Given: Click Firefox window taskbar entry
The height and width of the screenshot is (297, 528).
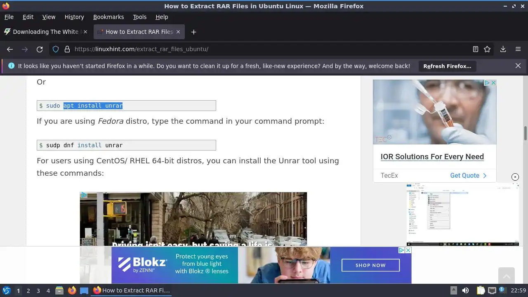Looking at the screenshot, I should pyautogui.click(x=132, y=290).
